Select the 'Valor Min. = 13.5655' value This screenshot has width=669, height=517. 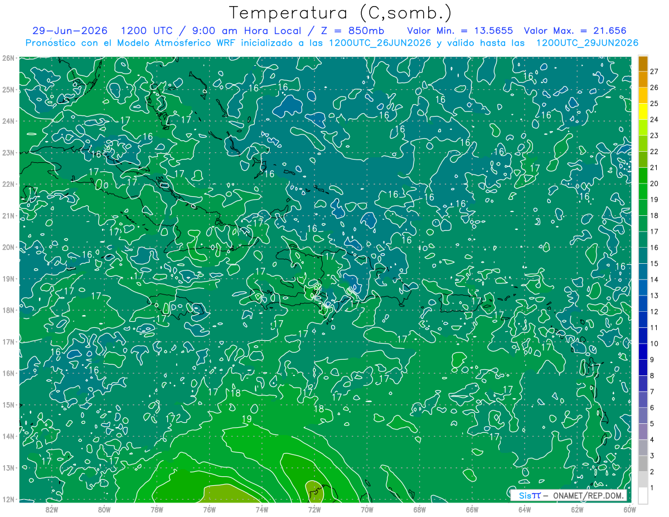(x=460, y=31)
